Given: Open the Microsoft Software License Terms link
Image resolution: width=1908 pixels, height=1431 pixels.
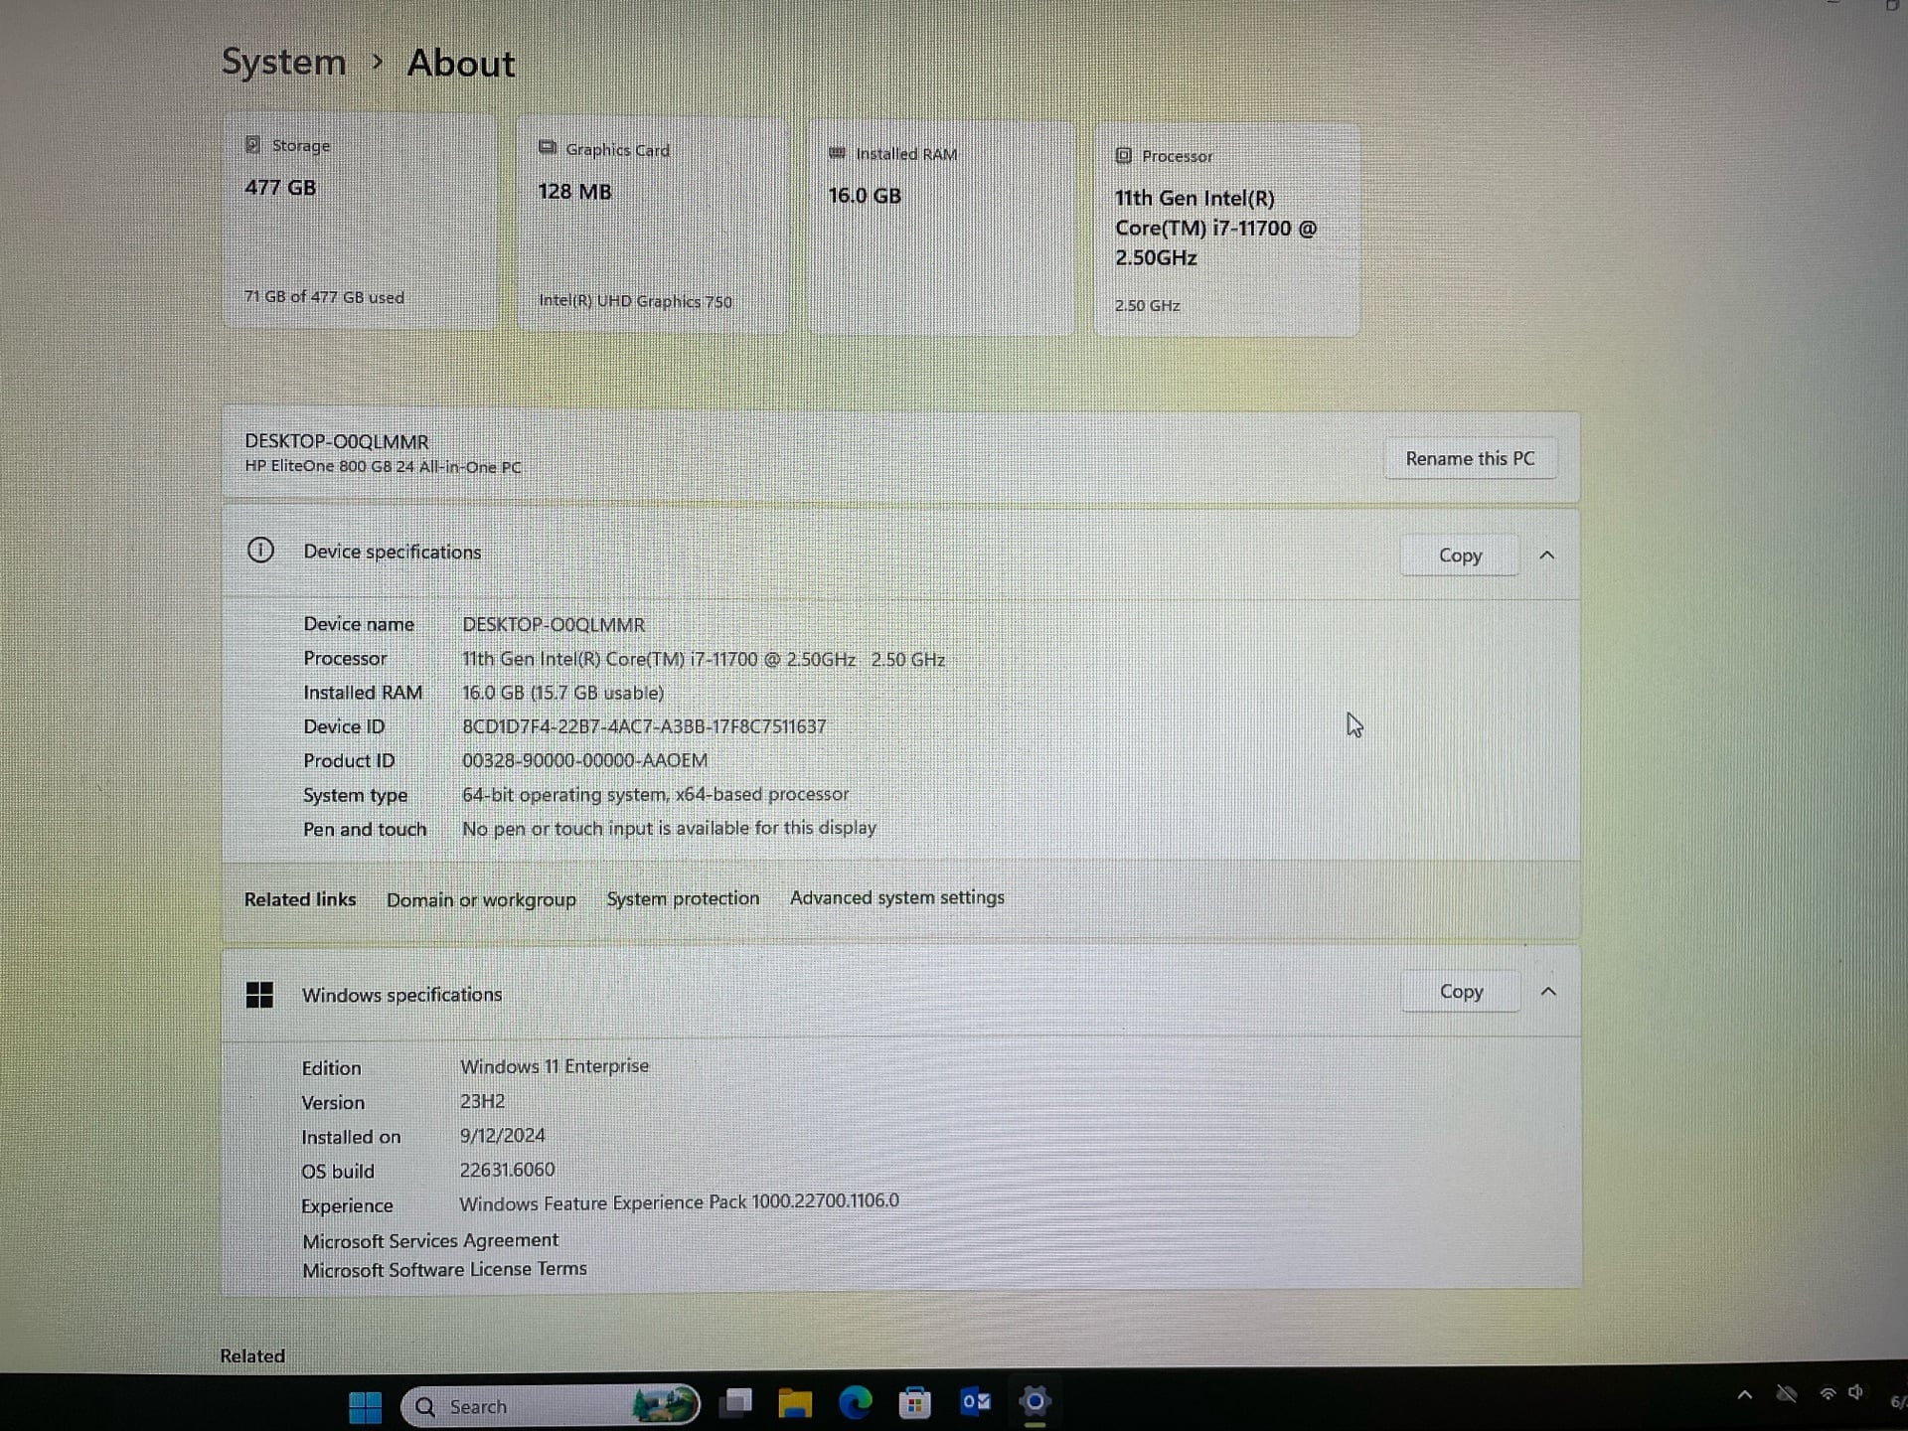Looking at the screenshot, I should [444, 1269].
